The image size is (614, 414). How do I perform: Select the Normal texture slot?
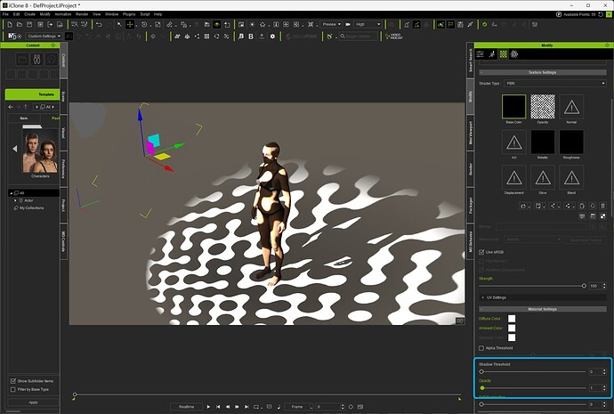point(571,107)
